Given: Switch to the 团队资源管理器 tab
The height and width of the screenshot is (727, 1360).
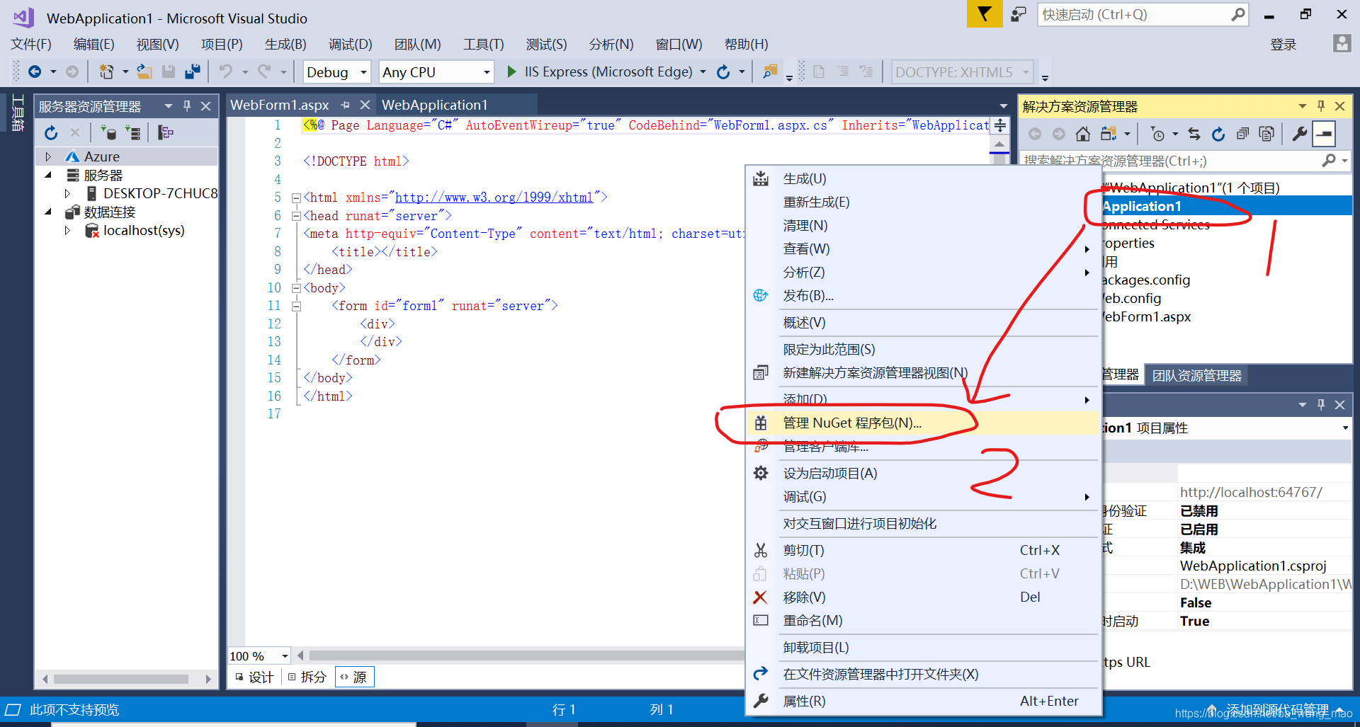Looking at the screenshot, I should click(1197, 376).
